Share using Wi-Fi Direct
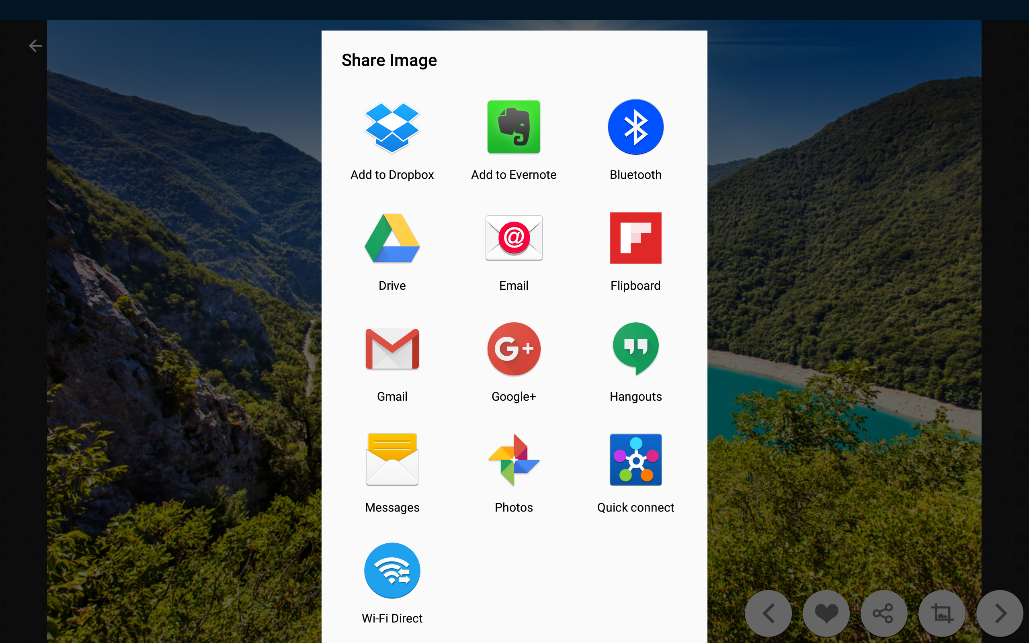 [392, 583]
